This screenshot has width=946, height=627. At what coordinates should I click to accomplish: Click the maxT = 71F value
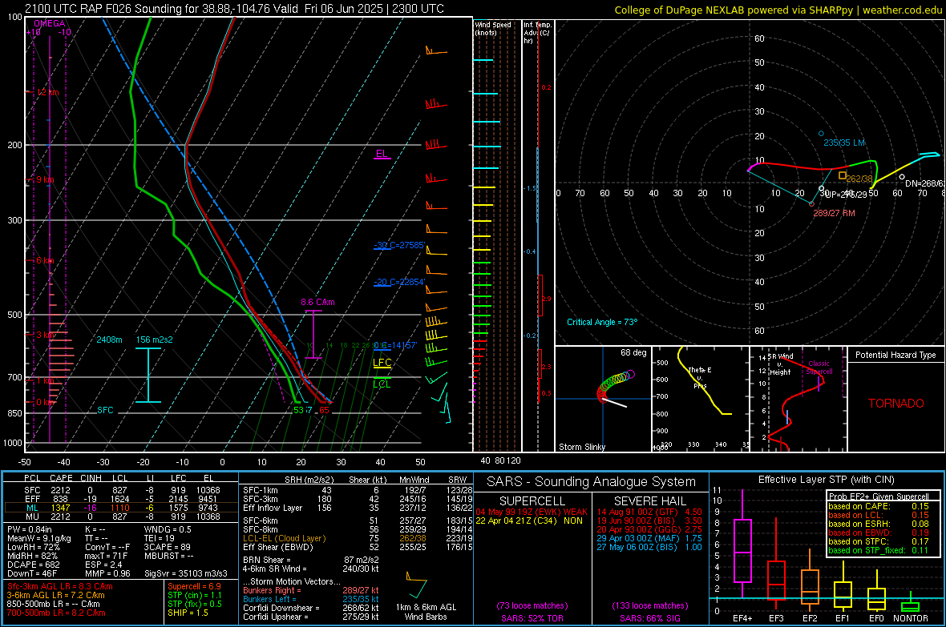coord(106,556)
